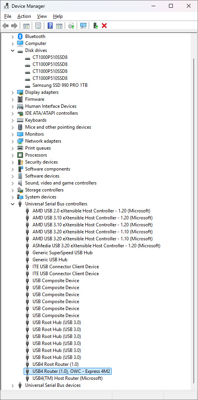Open the View menu
The width and height of the screenshot is (198, 400).
(42, 16)
